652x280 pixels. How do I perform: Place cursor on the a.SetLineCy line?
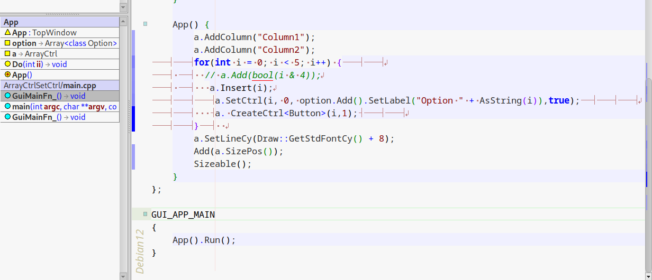294,138
